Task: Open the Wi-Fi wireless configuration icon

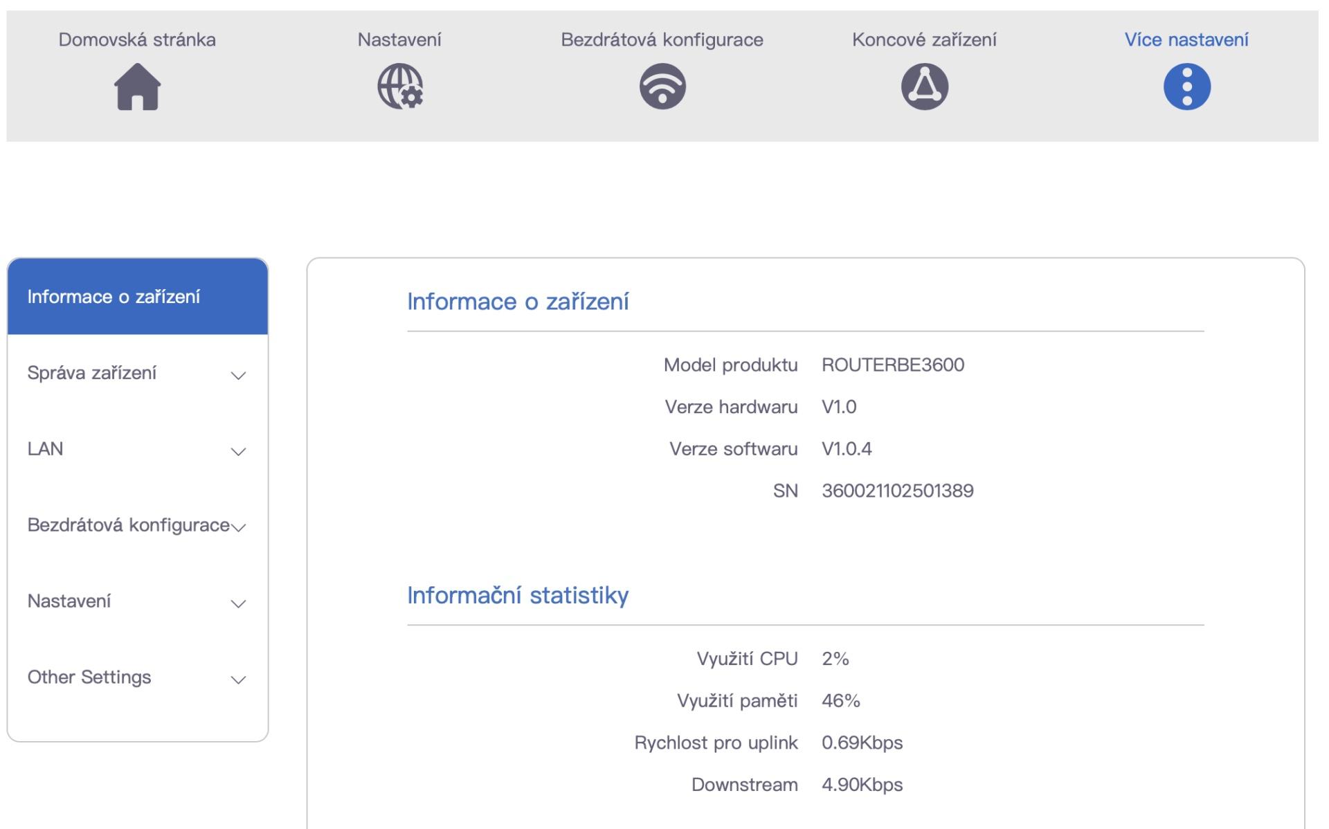Action: [x=662, y=86]
